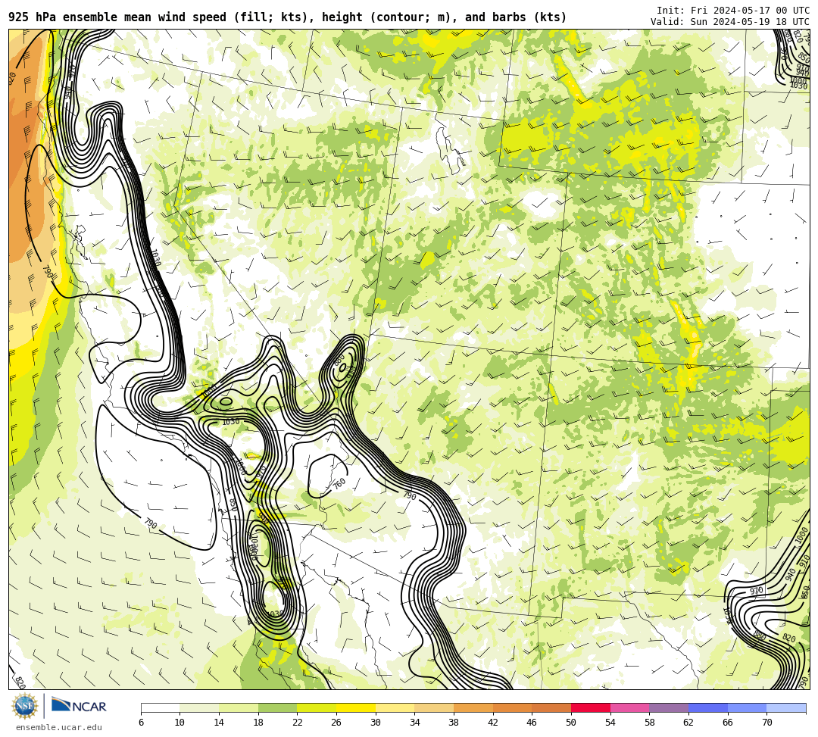818x737 pixels.
Task: Open the ensemble.ucar.edu text
Action: tap(58, 727)
